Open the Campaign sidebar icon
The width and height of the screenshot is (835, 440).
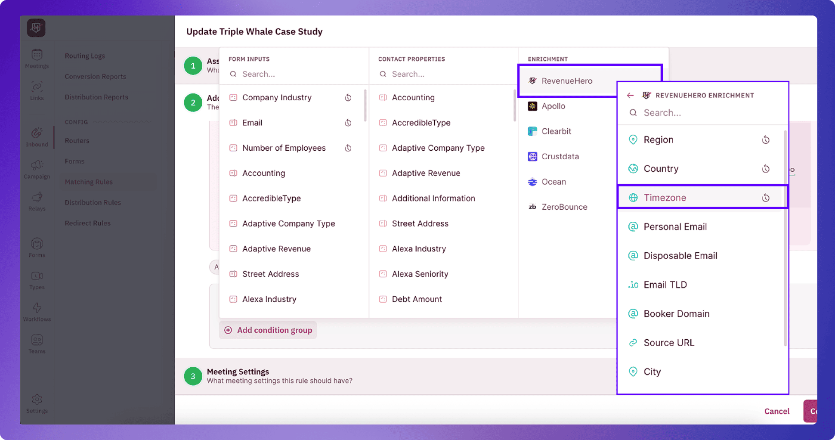click(x=37, y=170)
